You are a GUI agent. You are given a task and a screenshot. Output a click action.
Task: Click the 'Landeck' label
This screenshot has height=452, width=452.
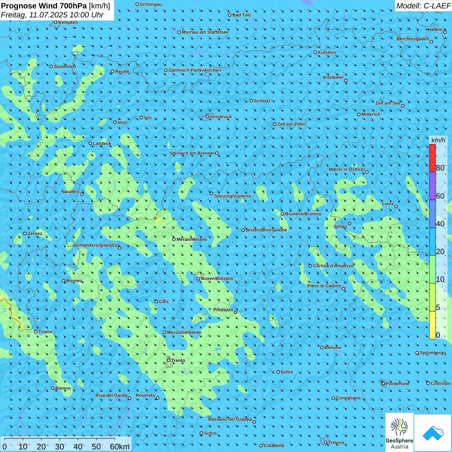pyautogui.click(x=102, y=143)
